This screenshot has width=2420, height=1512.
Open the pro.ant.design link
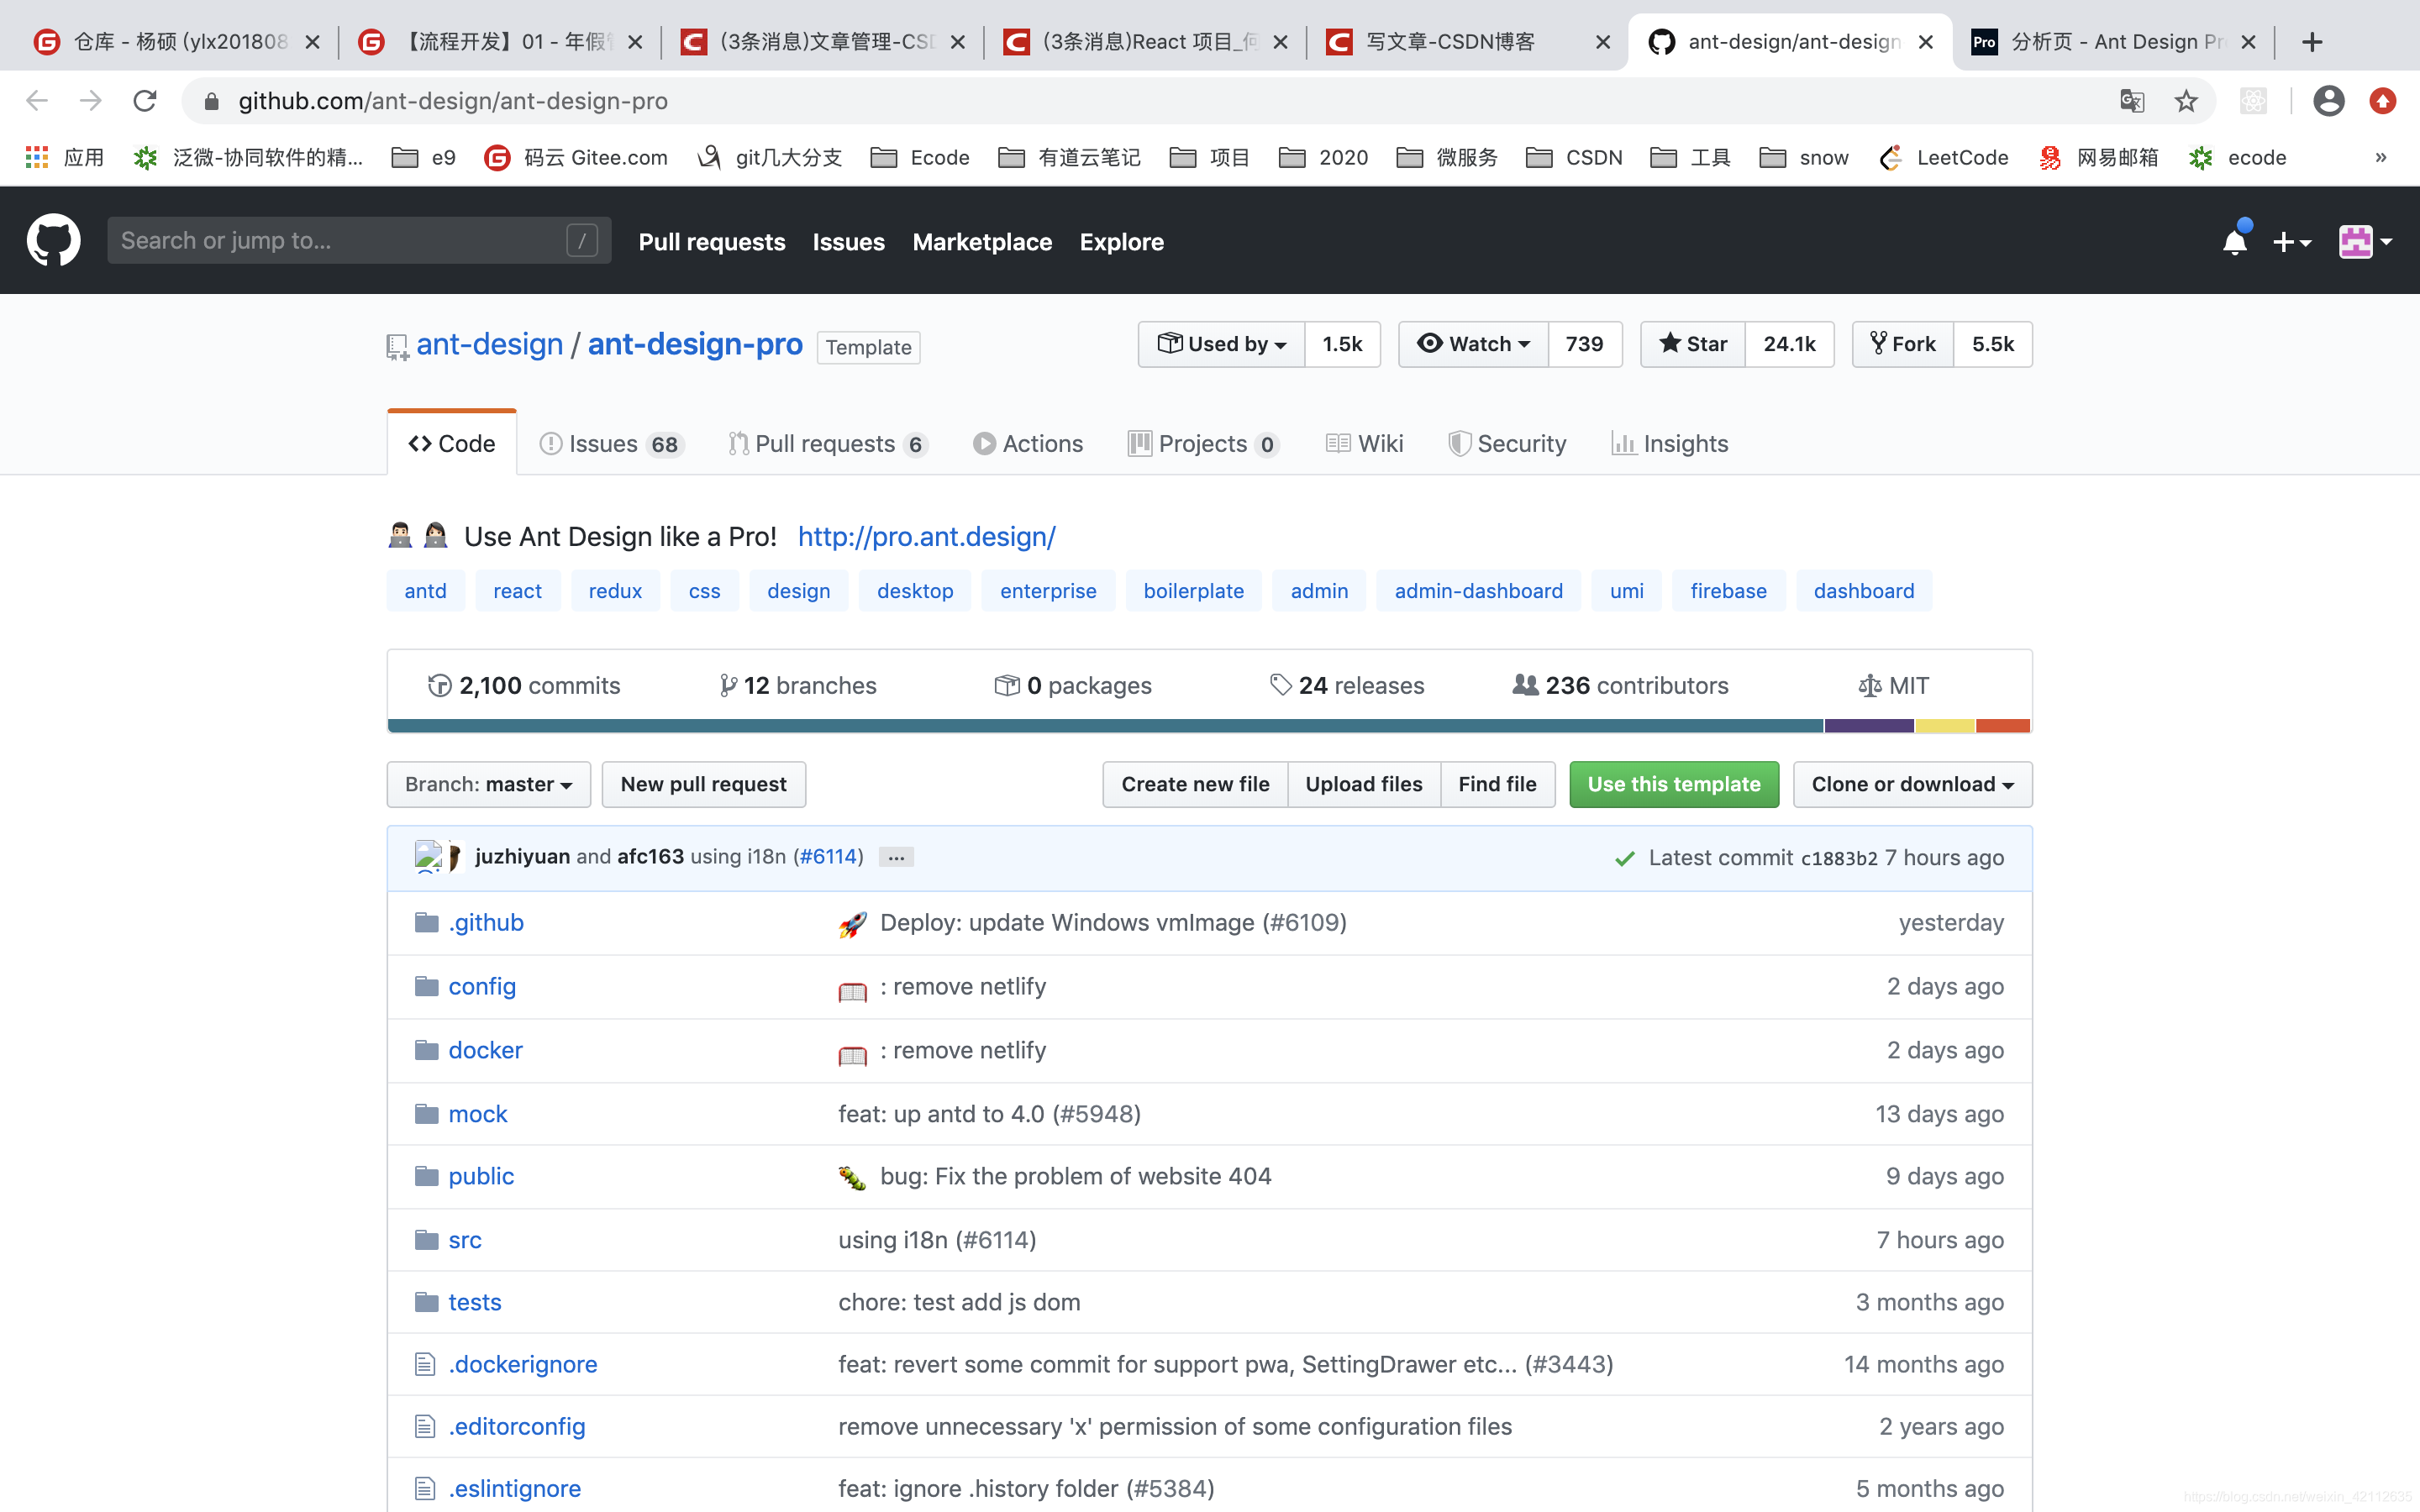[x=926, y=537]
